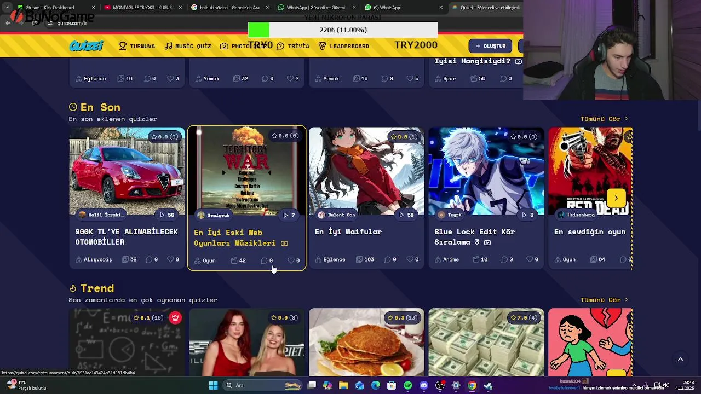
Task: Open Spotify from the taskbar
Action: point(407,385)
